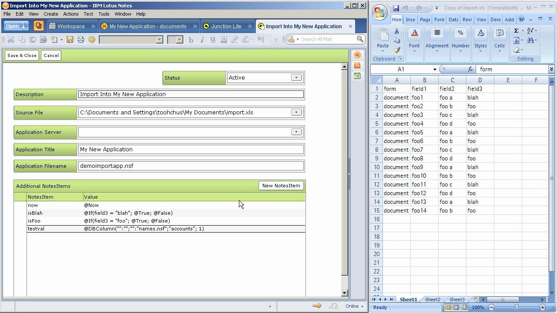Click the Save disk icon in Notes toolbar
The height and width of the screenshot is (313, 557).
pos(70,40)
